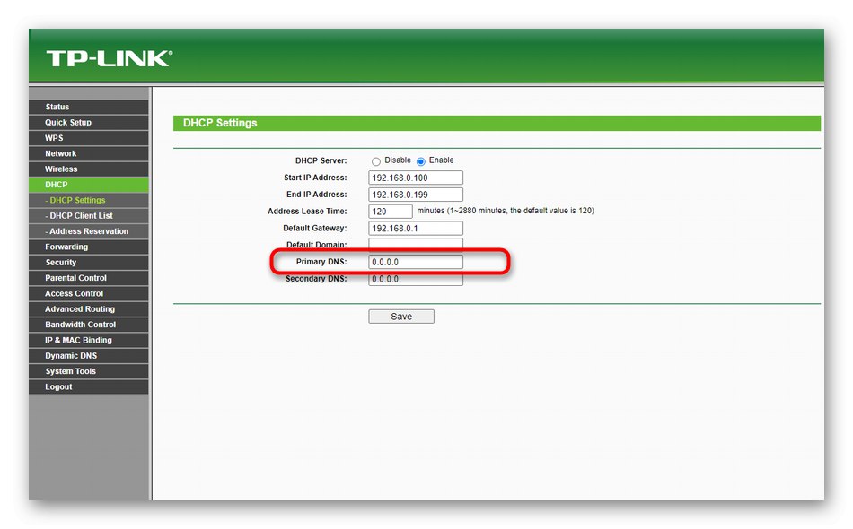Open Address Reservation submenu item
853x529 pixels.
(x=89, y=231)
